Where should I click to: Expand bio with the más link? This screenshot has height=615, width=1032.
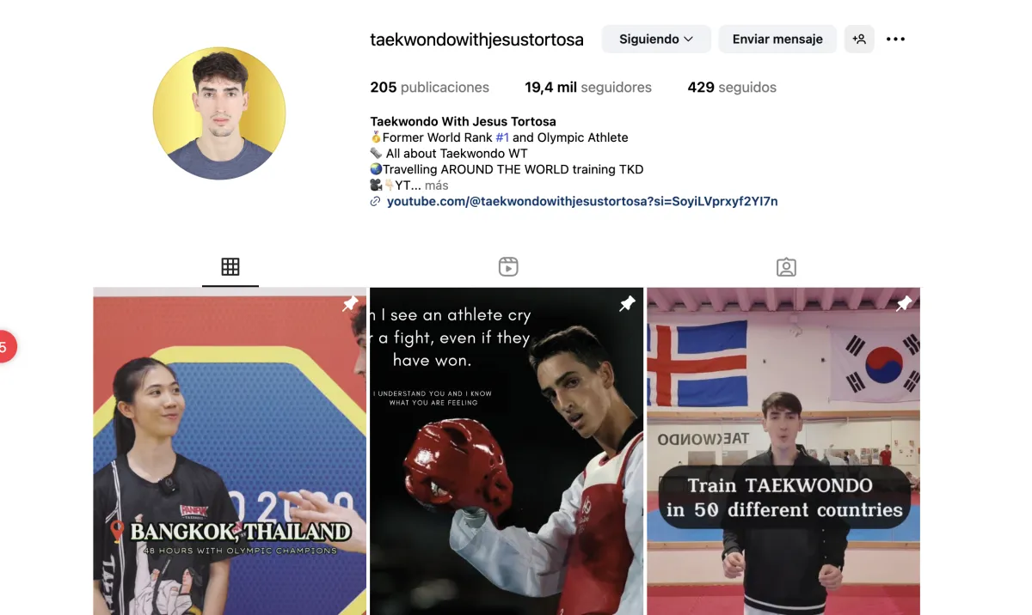(x=437, y=186)
